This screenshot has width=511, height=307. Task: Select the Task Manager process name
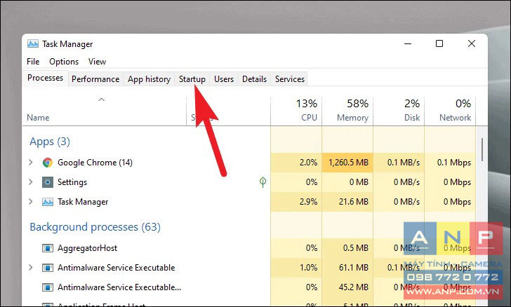pos(83,202)
